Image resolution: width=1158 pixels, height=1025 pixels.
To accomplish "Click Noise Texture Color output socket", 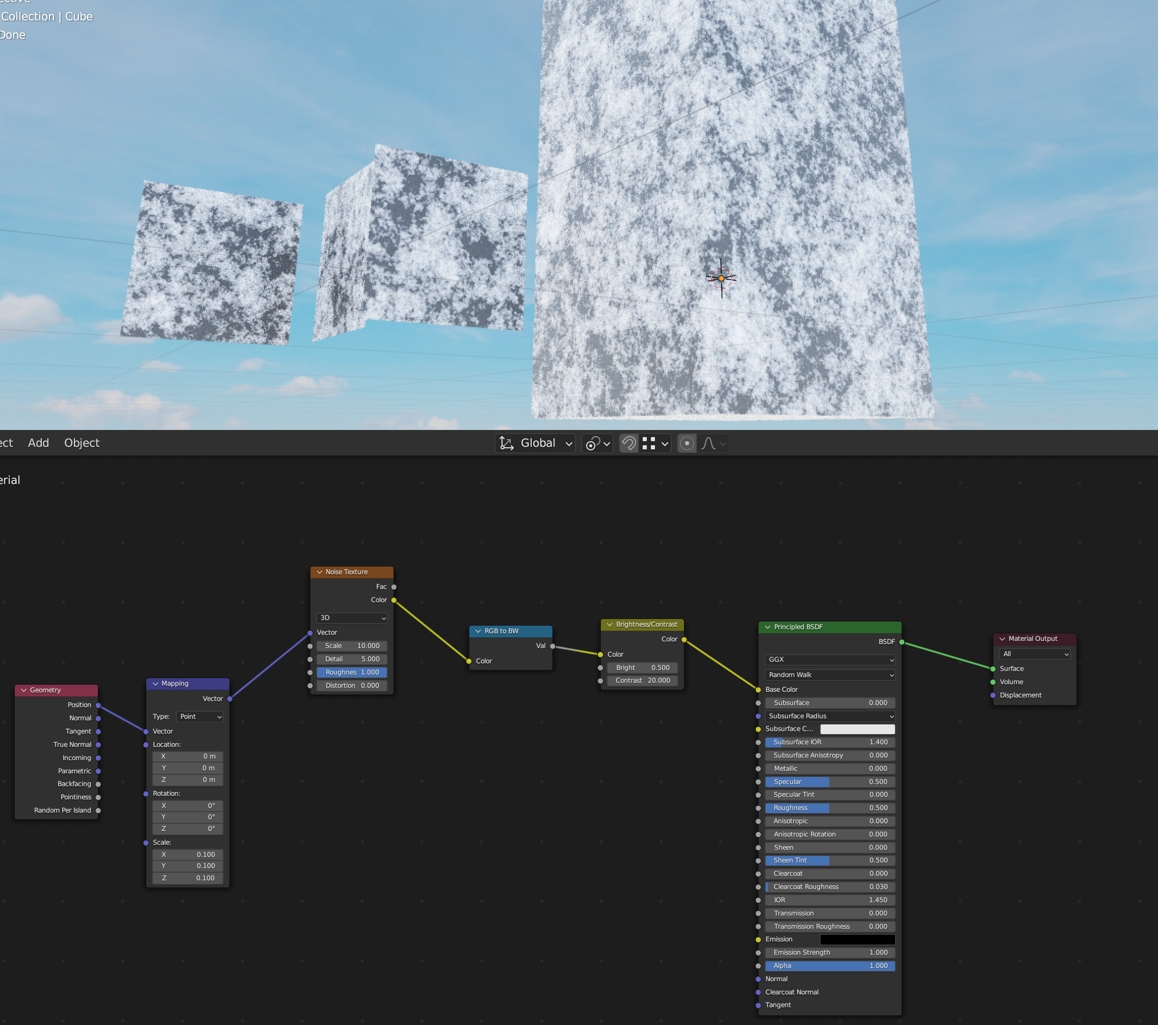I will (394, 600).
